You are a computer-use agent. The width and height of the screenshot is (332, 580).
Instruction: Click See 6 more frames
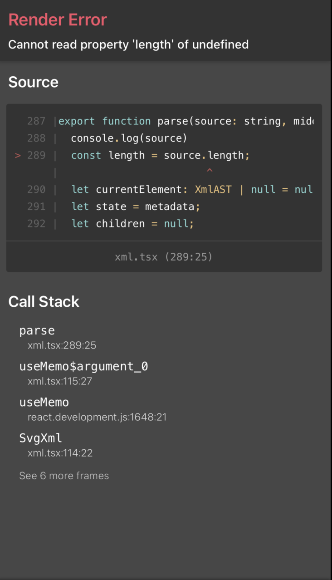tap(63, 476)
